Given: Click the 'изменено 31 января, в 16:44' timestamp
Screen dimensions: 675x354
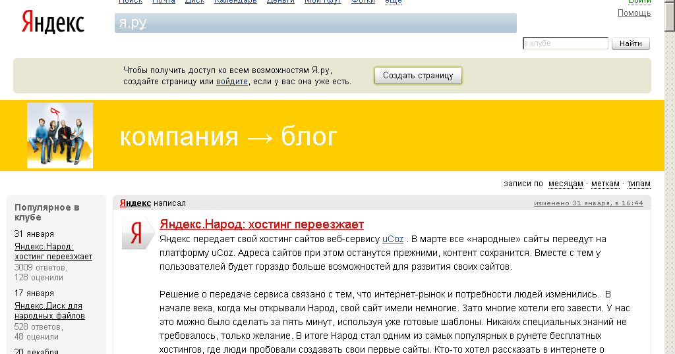Looking at the screenshot, I should click(x=589, y=203).
